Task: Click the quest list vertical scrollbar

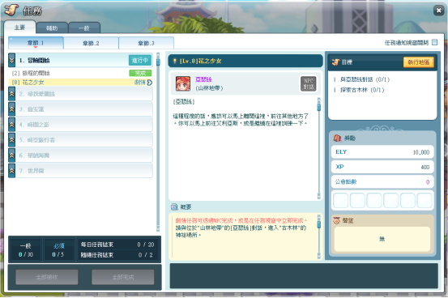Action: (158, 142)
